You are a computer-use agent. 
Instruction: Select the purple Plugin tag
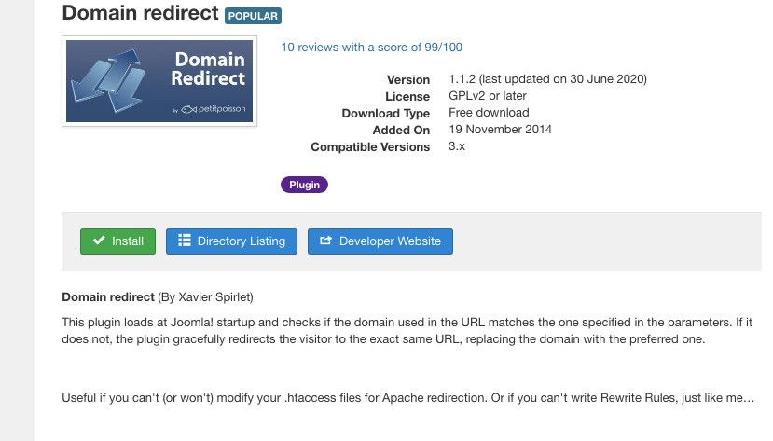point(304,185)
